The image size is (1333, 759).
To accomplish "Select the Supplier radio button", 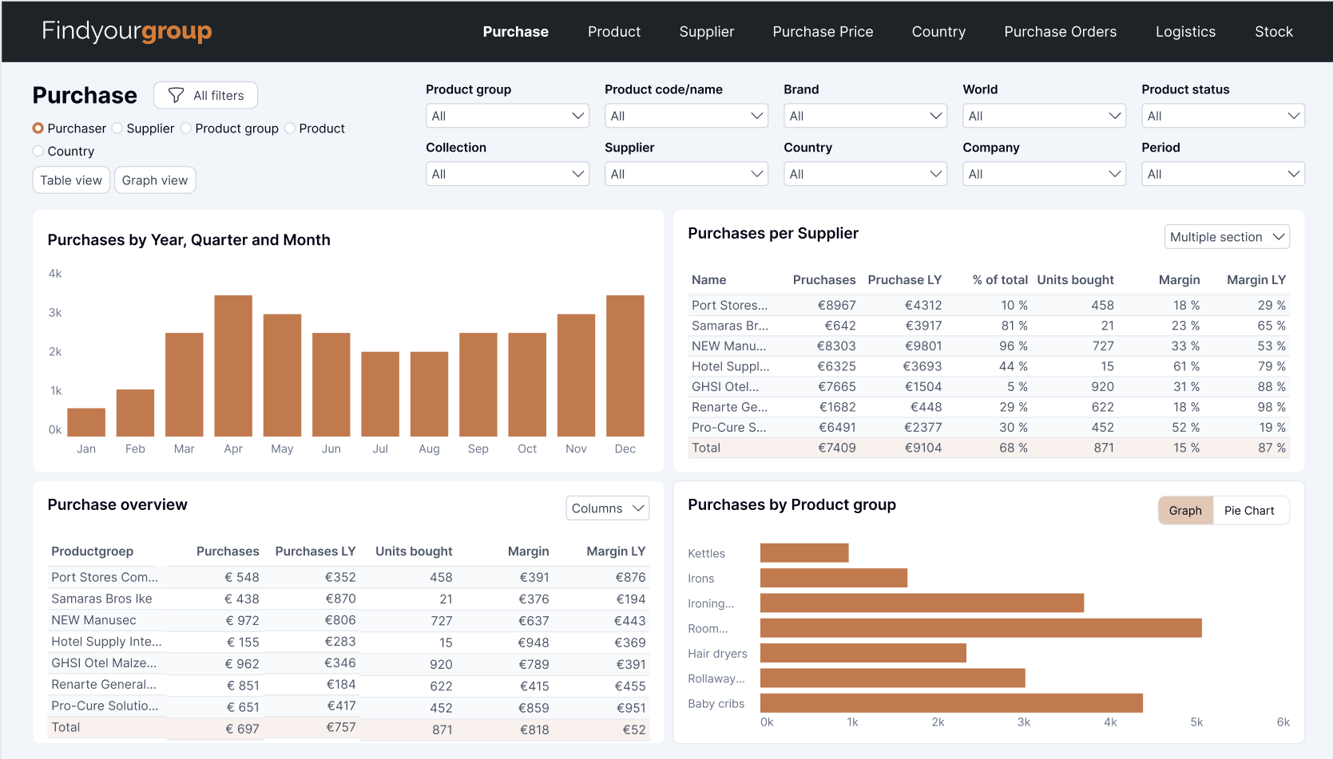I will click(x=117, y=128).
